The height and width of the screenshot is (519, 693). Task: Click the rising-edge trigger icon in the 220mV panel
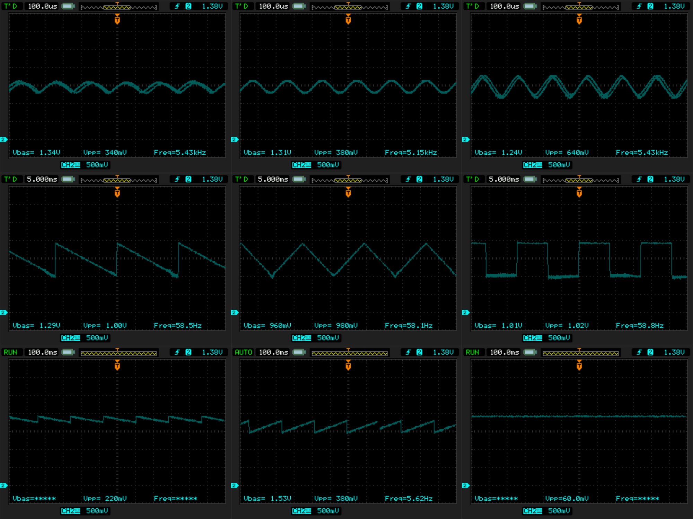tap(177, 352)
